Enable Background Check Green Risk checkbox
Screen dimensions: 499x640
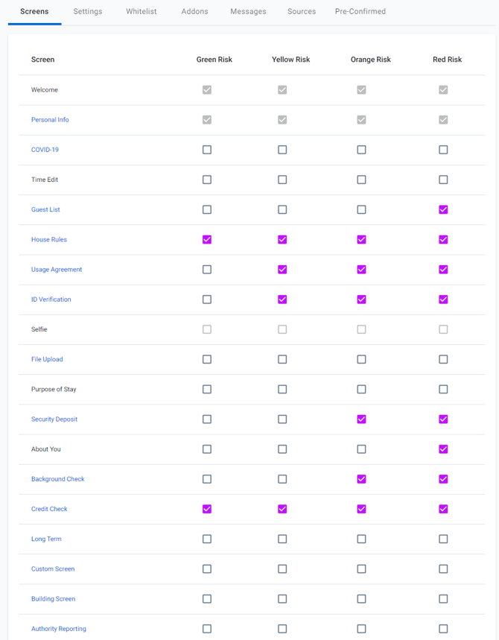207,479
